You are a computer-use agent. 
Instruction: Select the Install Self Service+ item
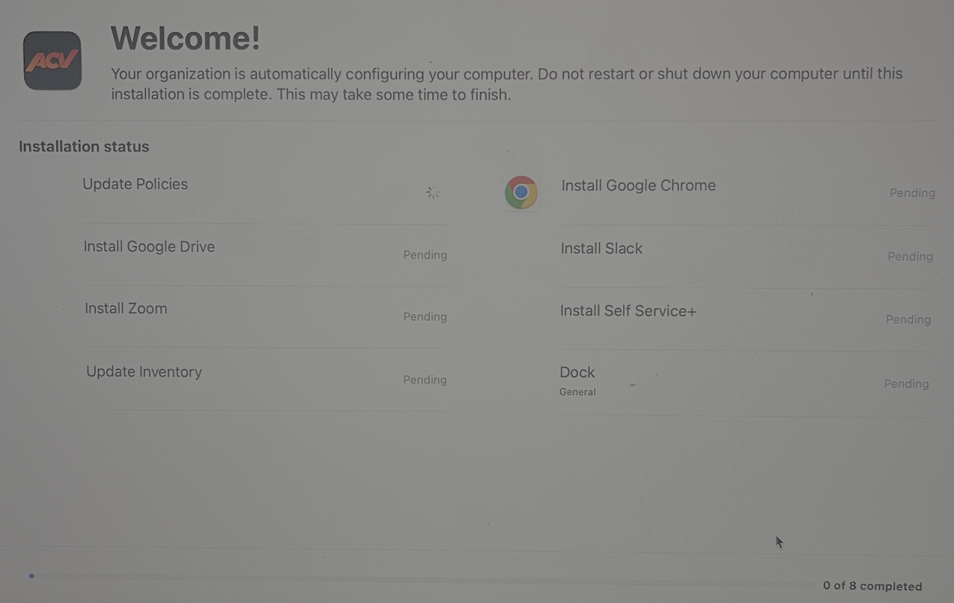pos(628,311)
